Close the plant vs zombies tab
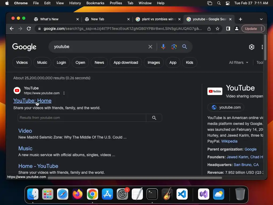273x205 pixels. pos(179,19)
